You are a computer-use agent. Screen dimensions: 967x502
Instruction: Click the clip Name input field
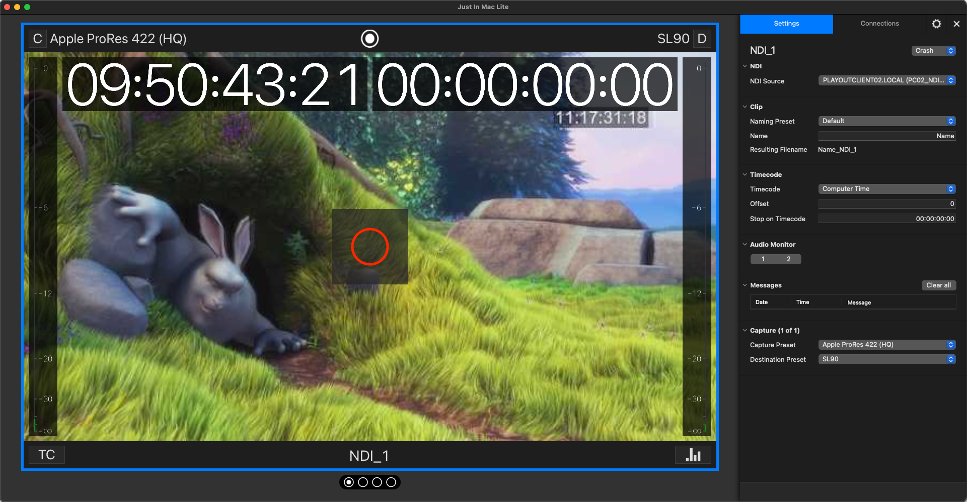tap(887, 136)
